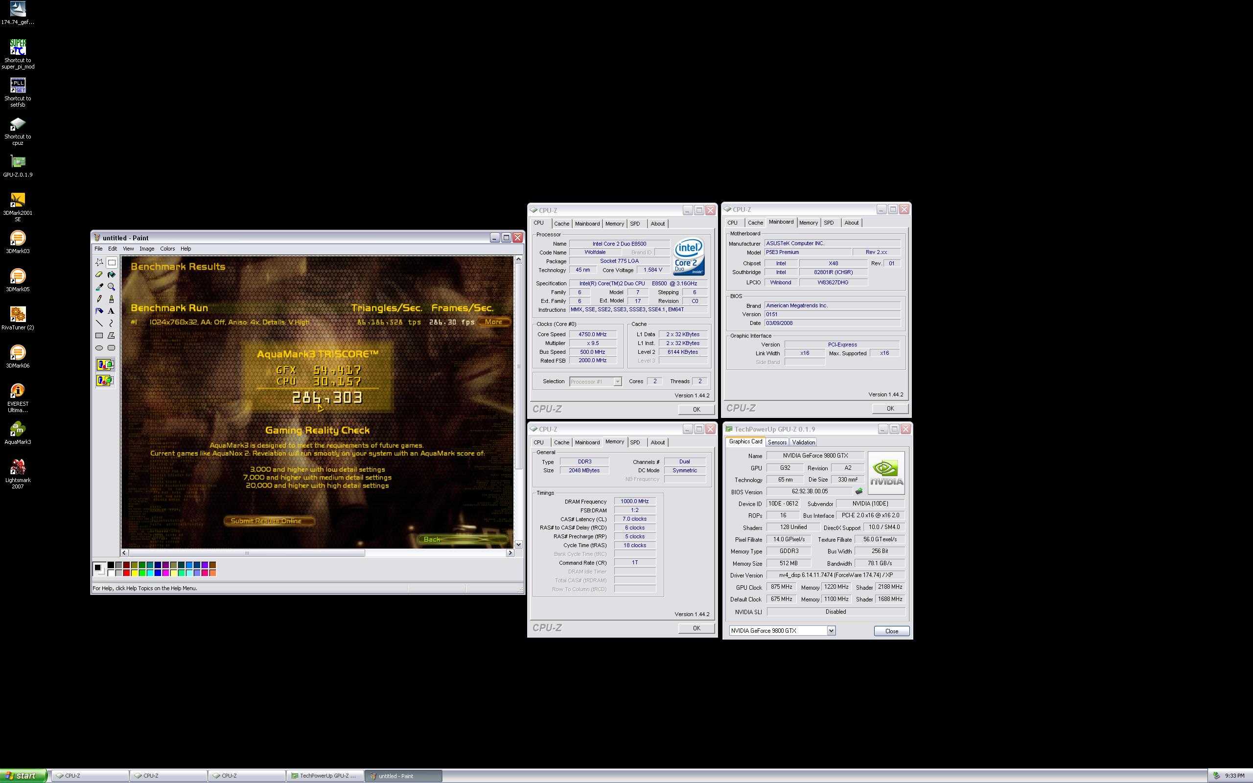Switch to Validation tab in GPU-Z
Image resolution: width=1253 pixels, height=783 pixels.
pos(803,442)
